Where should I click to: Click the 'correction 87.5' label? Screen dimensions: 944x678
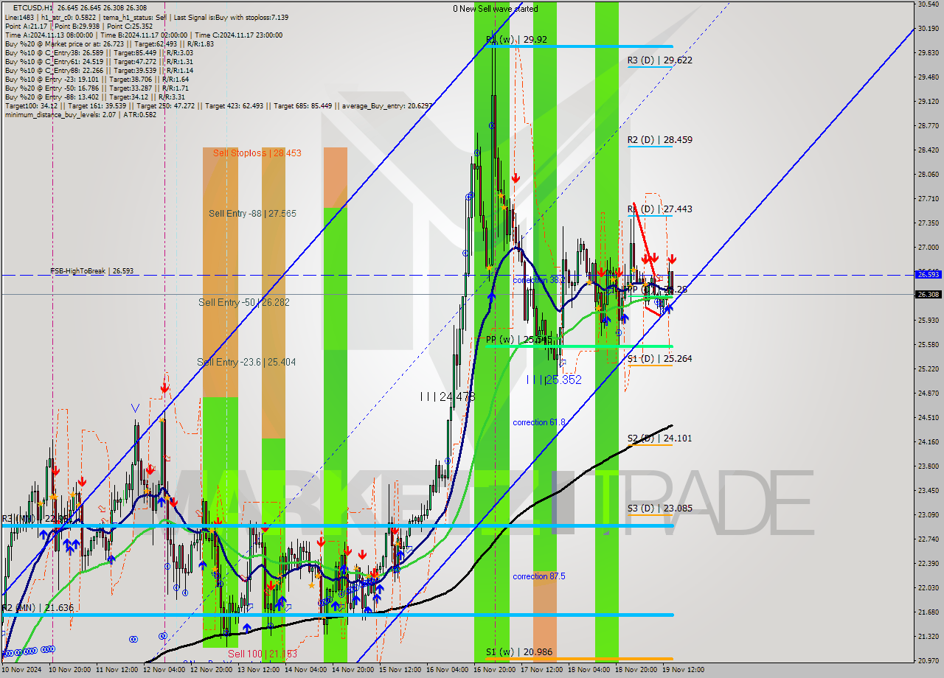(x=539, y=576)
